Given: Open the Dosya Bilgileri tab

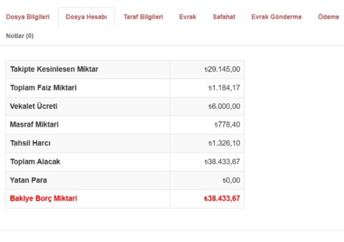Looking at the screenshot, I should [x=28, y=17].
